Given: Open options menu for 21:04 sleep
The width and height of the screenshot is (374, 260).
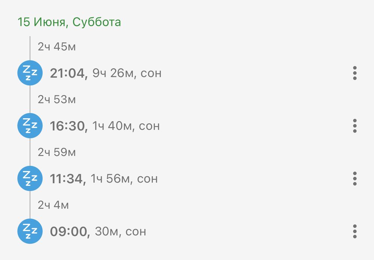Looking at the screenshot, I should coord(355,73).
